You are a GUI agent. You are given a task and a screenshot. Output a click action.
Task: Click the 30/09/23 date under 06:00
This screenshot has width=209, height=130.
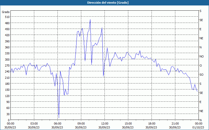point(57,127)
